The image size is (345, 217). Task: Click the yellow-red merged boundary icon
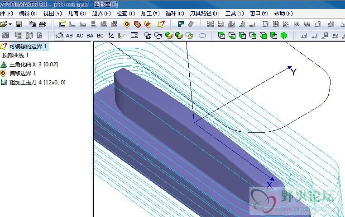click(148, 24)
